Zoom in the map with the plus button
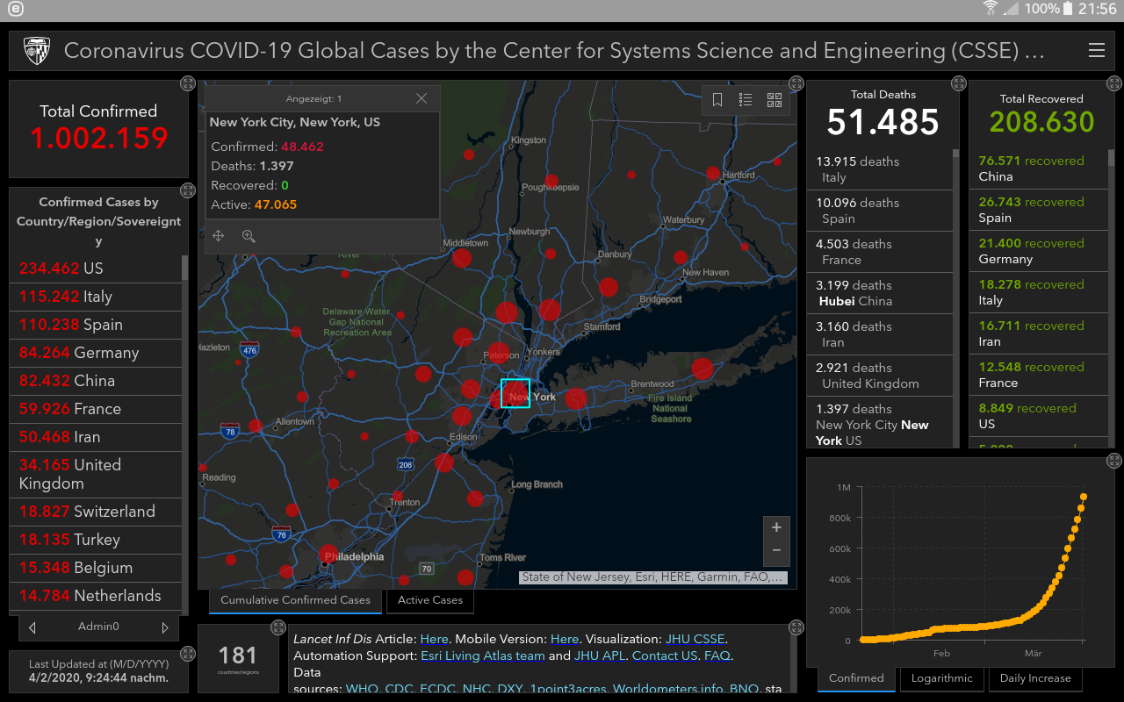This screenshot has width=1124, height=702. 776,527
